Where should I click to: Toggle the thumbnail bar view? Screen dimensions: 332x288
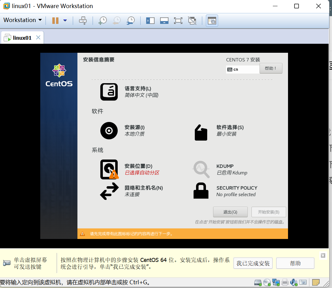[164, 20]
